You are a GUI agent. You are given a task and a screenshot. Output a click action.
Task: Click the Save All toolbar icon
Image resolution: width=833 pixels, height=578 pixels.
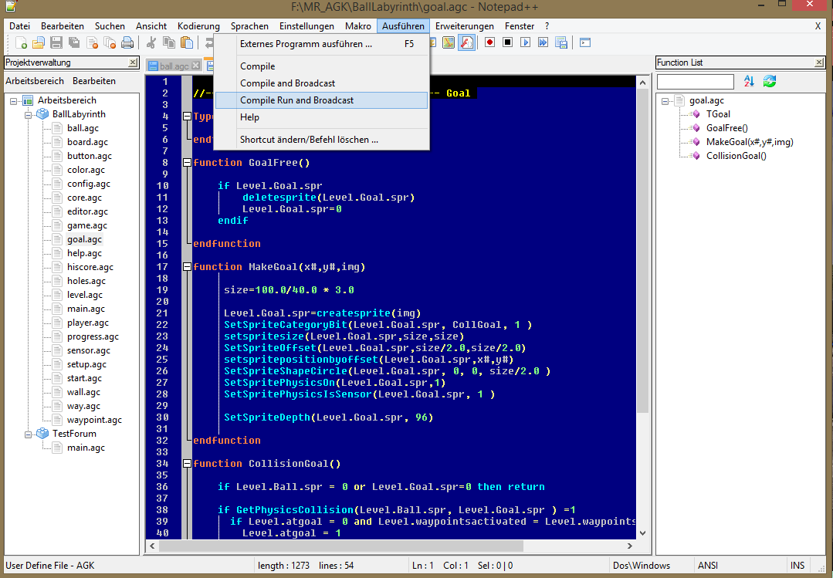74,42
